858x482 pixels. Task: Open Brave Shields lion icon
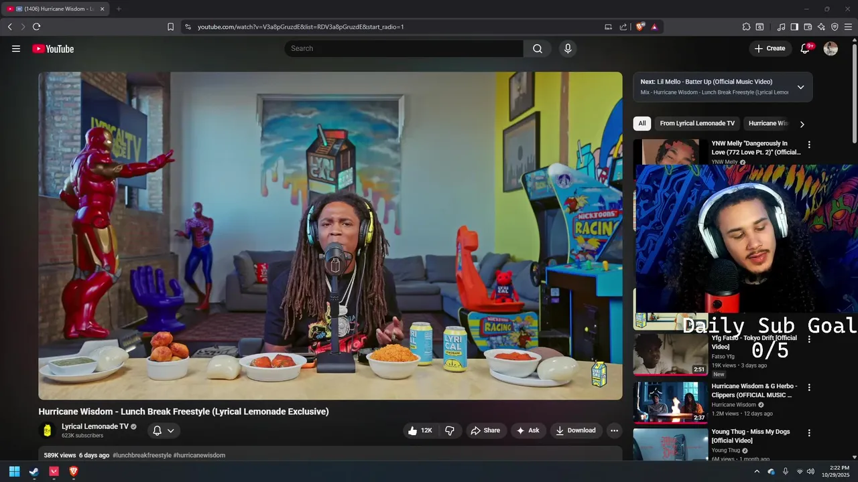pos(640,27)
